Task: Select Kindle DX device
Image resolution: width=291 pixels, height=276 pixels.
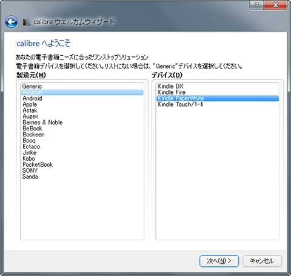Action: (218, 86)
